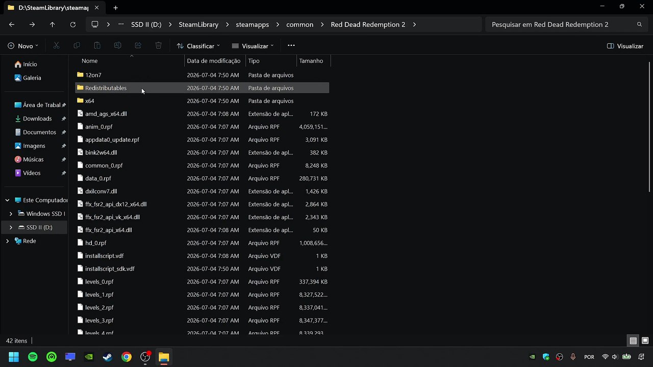Sort by Data de modificação column header
The height and width of the screenshot is (367, 653).
[x=215, y=61]
